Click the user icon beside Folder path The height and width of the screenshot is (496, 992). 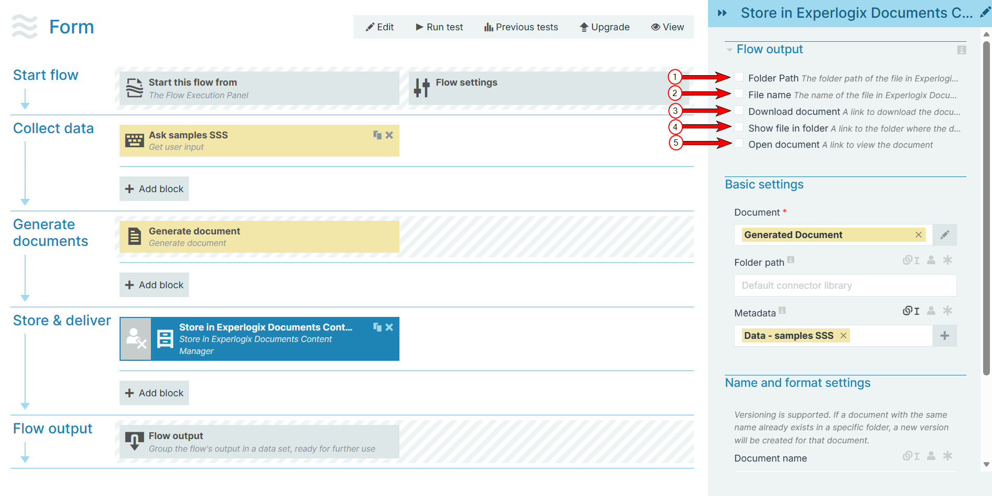pyautogui.click(x=931, y=260)
